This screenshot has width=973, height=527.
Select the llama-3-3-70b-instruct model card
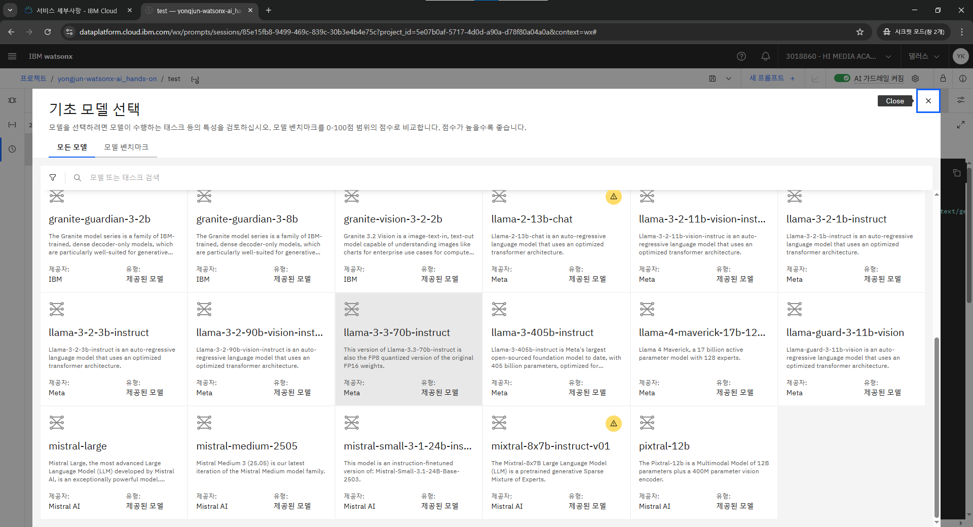[409, 349]
